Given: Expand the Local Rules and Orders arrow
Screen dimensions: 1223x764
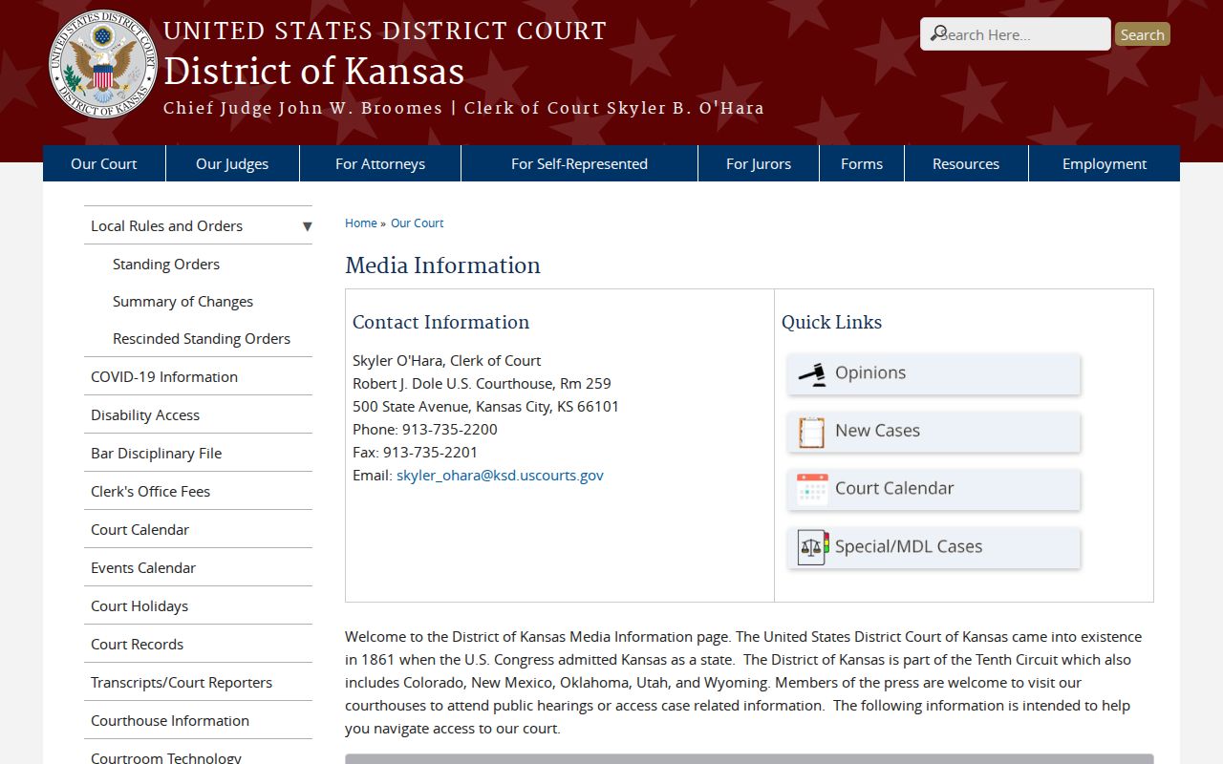Looking at the screenshot, I should [307, 226].
